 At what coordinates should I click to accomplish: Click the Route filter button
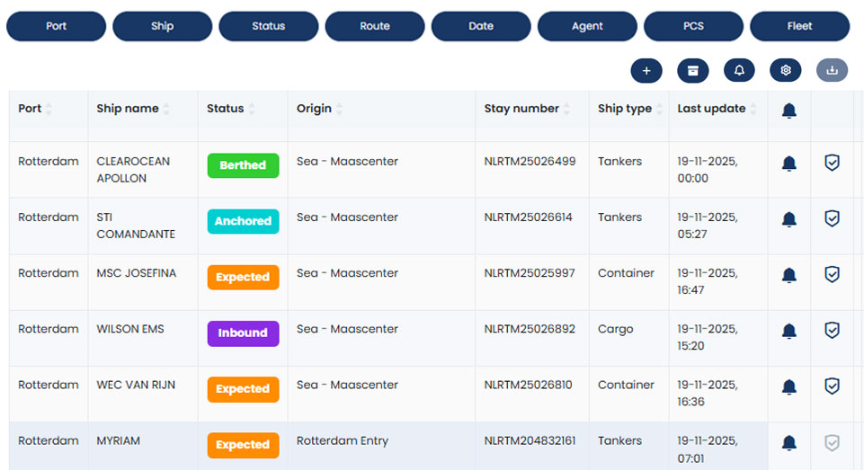coord(374,26)
